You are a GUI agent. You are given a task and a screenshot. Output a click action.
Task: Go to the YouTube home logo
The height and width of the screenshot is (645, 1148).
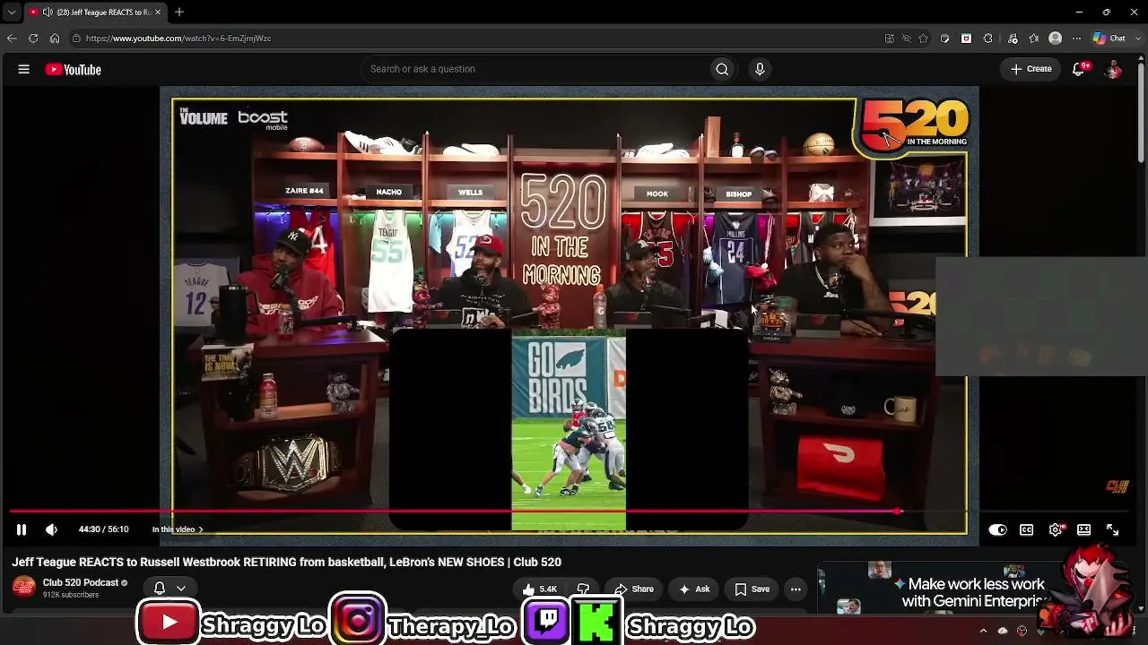pos(74,69)
